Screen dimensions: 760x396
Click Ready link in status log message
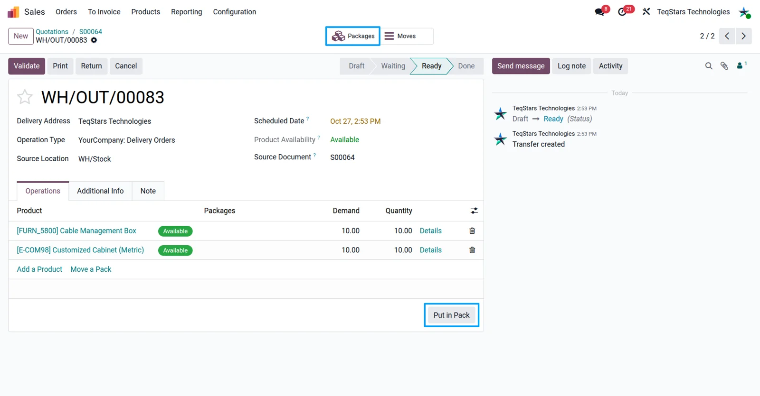553,119
